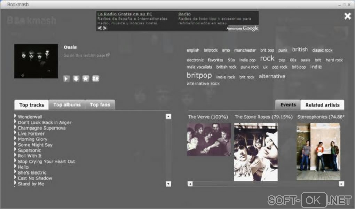Screen dimensions: 355x209
Task: Open the 'Radio' ad link
Action: (x=184, y=14)
